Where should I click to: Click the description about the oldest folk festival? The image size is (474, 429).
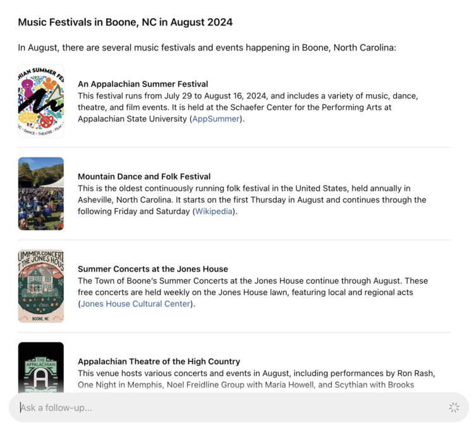[x=244, y=188]
